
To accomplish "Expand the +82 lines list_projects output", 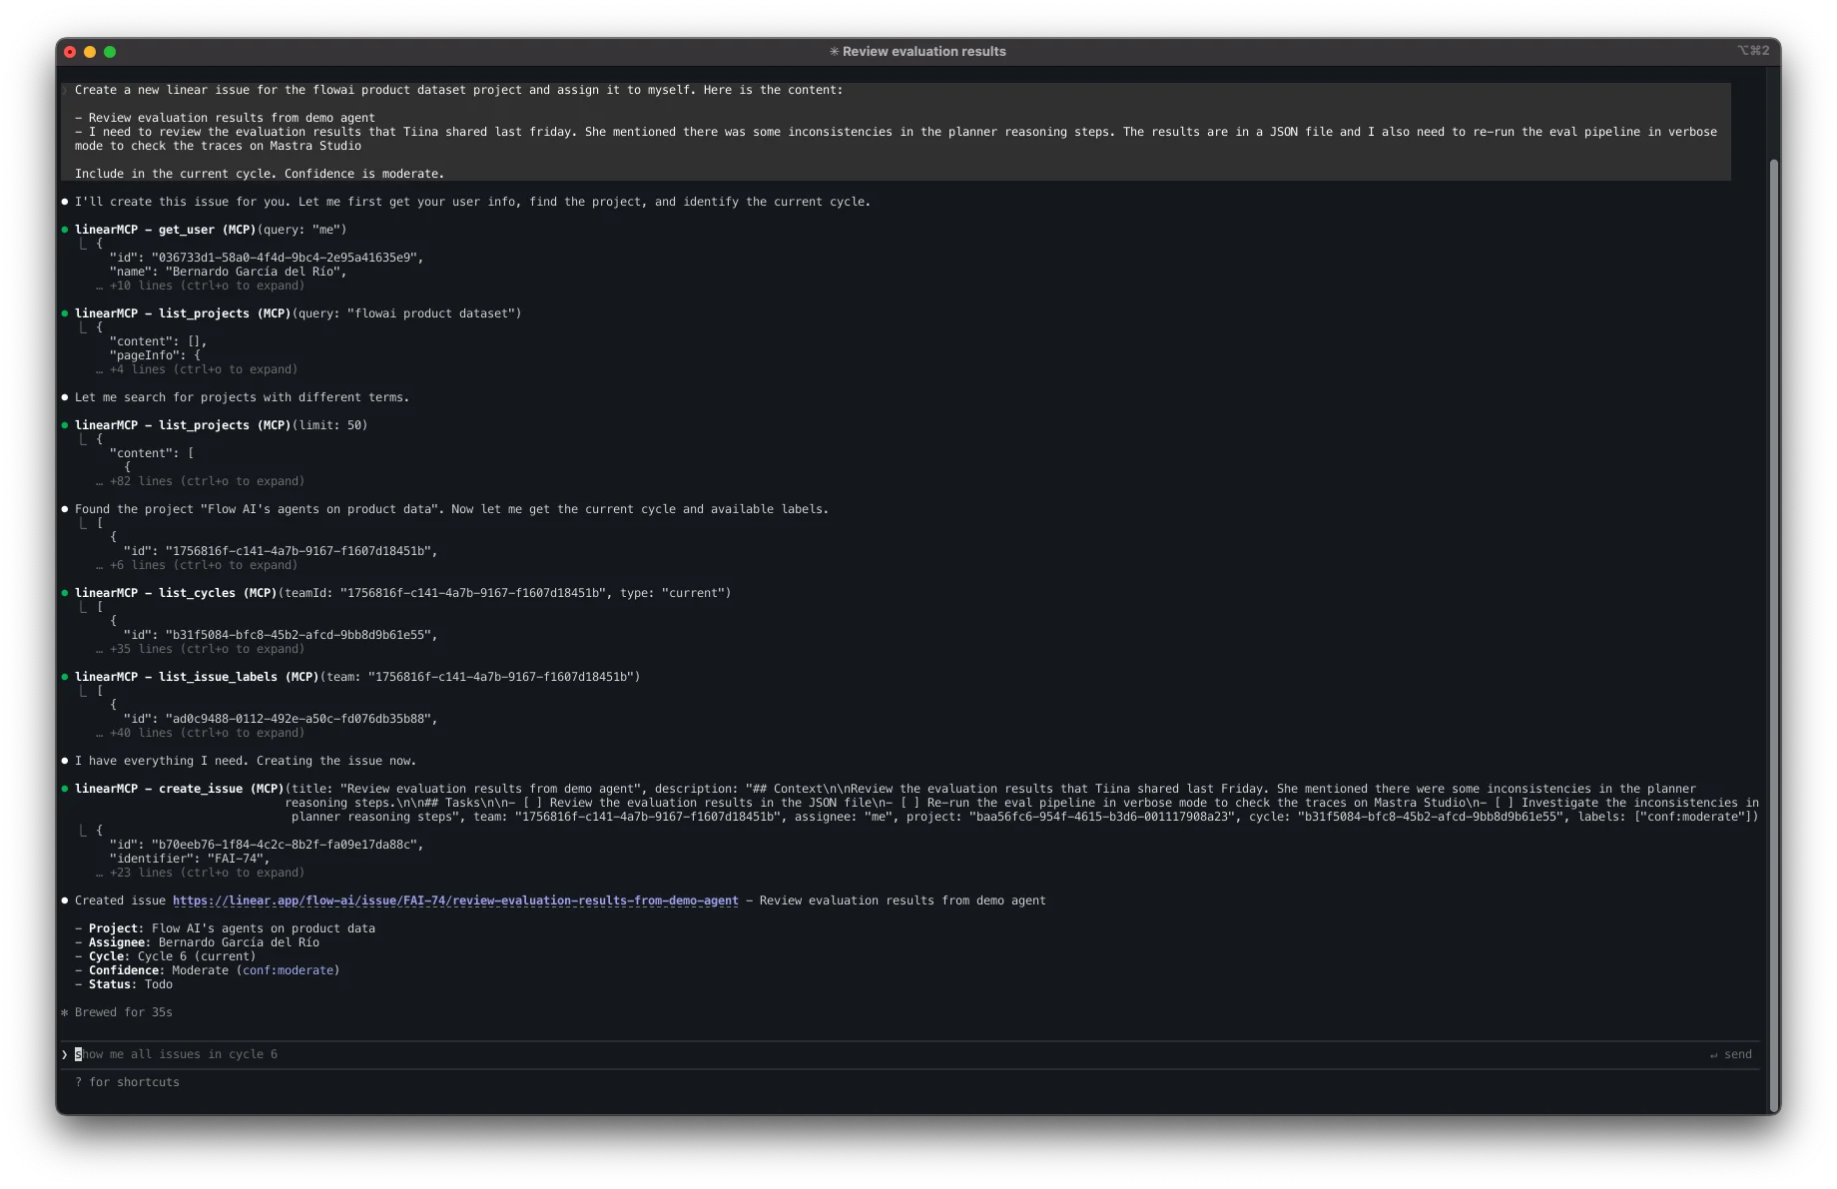I will tap(206, 481).
